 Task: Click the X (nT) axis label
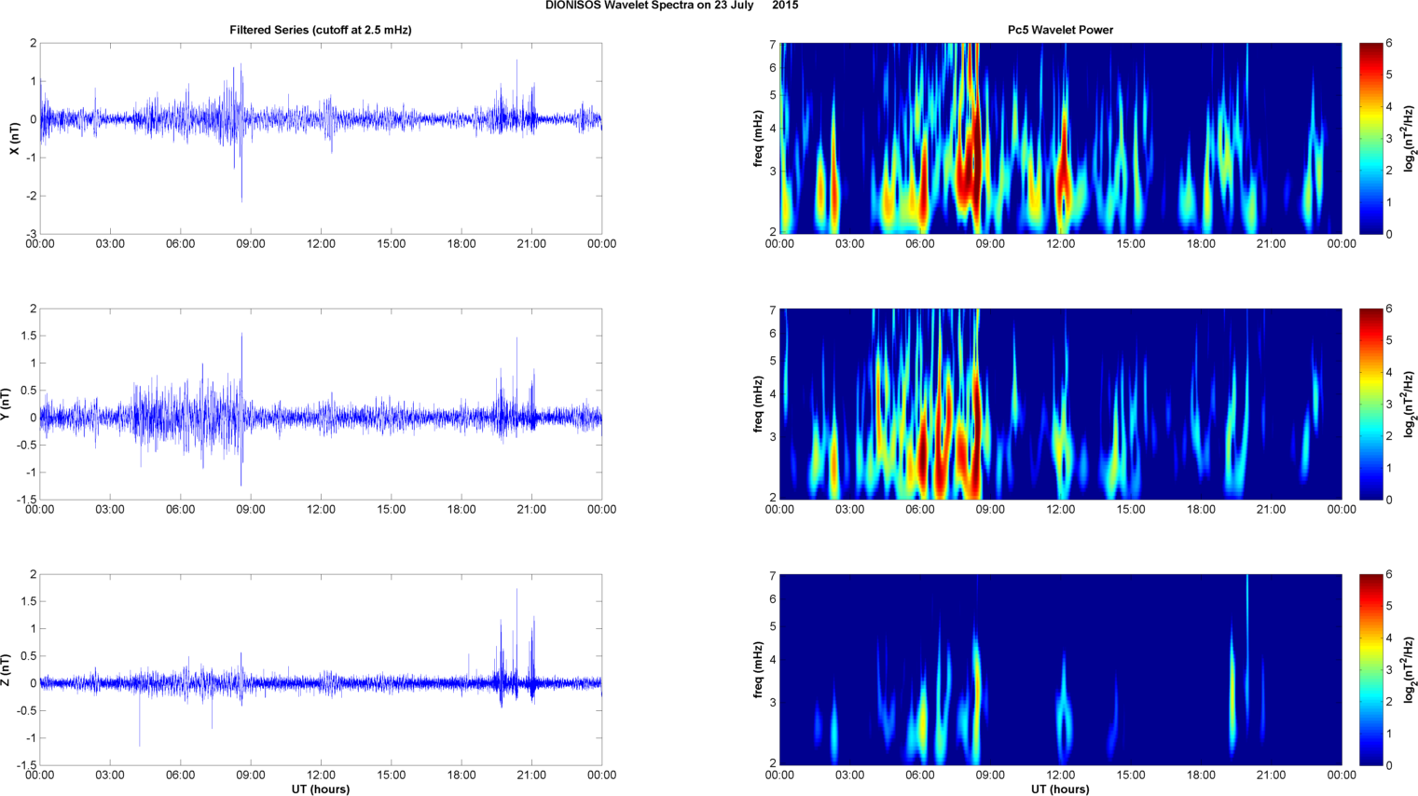pyautogui.click(x=14, y=139)
